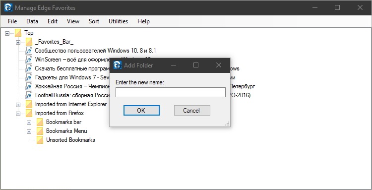Screen dimensions: 372x190
Task: Click the Manage Edge Favorites app icon
Action: (8, 7)
